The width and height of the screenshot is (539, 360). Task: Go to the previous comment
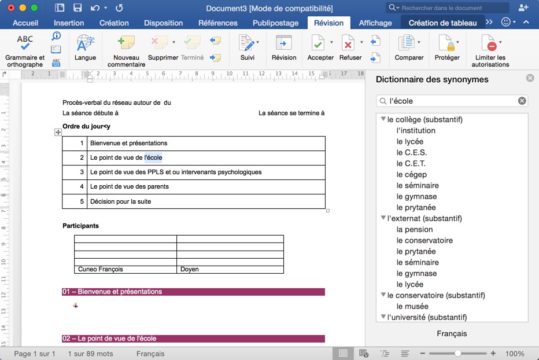215,41
